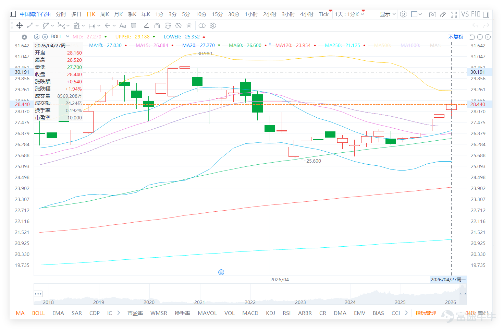Select the polygon channel drawing tool
The image size is (503, 329).
click(x=46, y=25)
